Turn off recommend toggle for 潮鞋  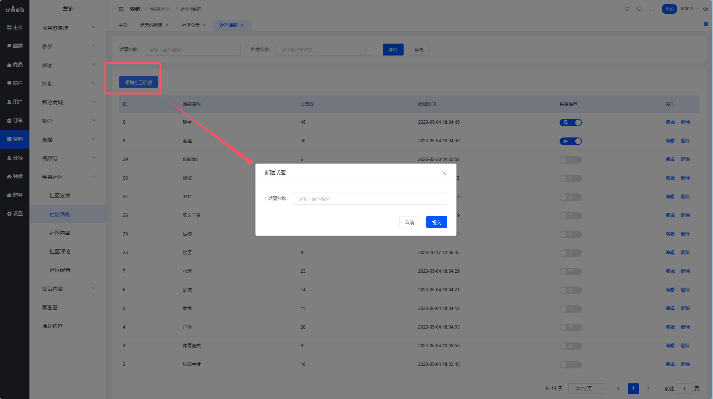570,141
